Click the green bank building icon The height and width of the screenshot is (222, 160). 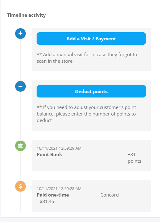tap(20, 146)
